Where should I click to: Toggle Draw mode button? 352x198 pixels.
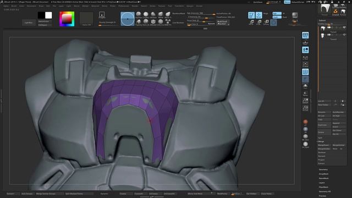[x=259, y=15]
